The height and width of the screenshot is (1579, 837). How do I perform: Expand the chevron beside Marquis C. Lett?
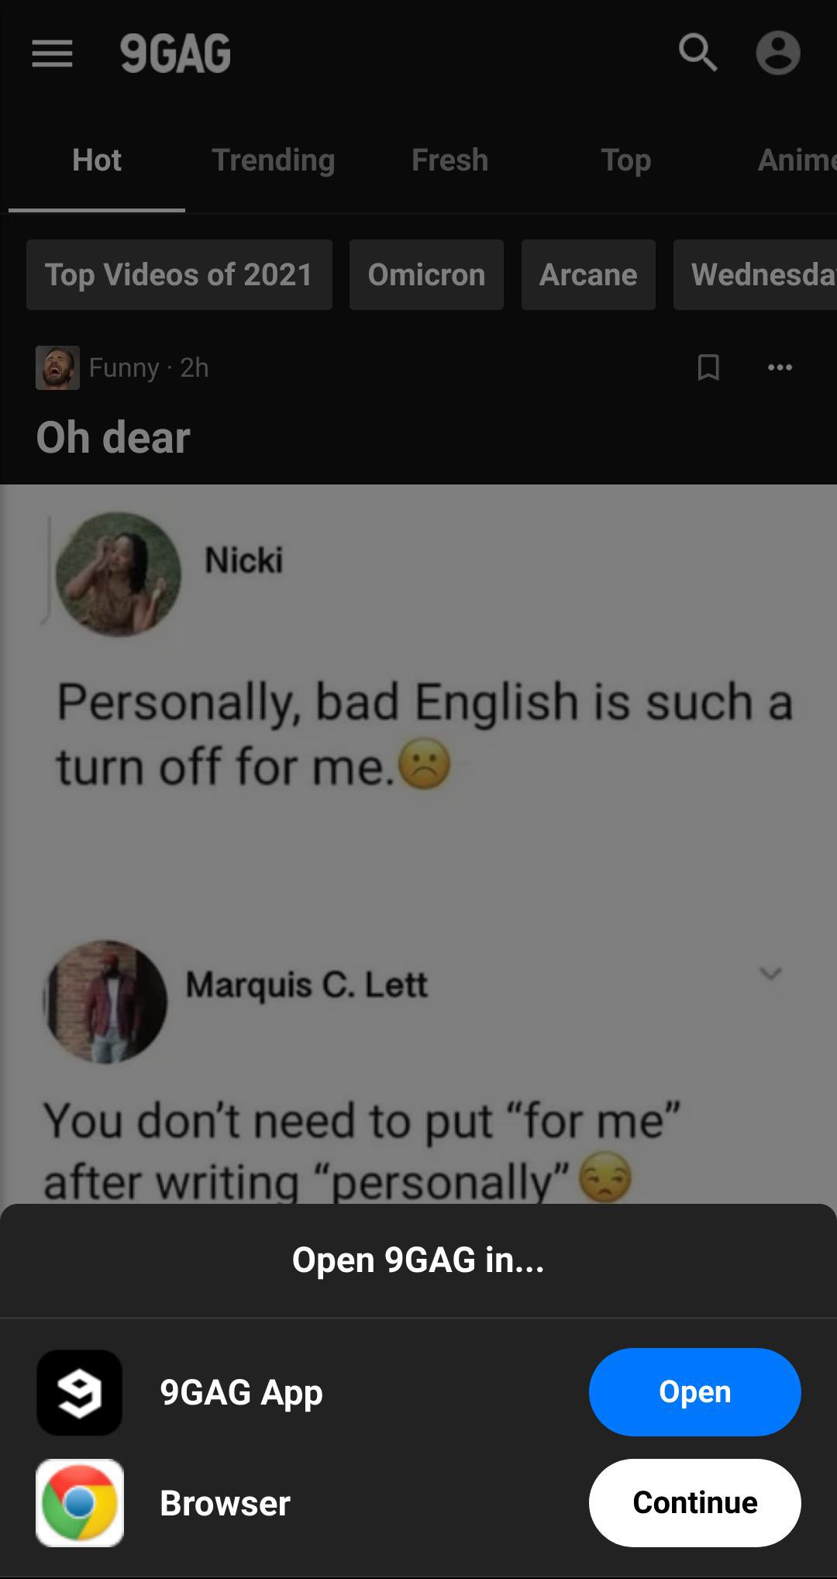(x=770, y=973)
